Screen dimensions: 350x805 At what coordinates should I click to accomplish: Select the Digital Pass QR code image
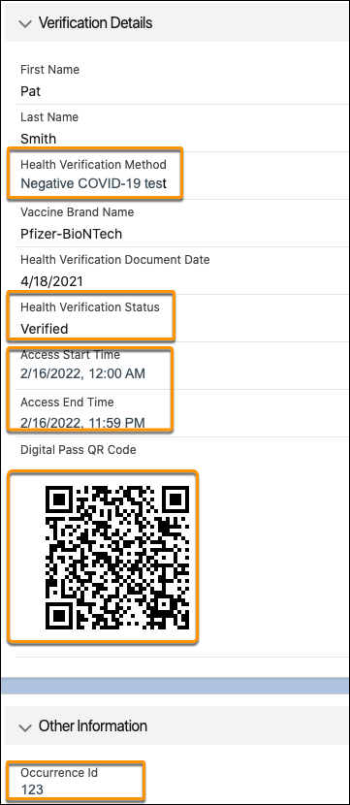(x=117, y=558)
